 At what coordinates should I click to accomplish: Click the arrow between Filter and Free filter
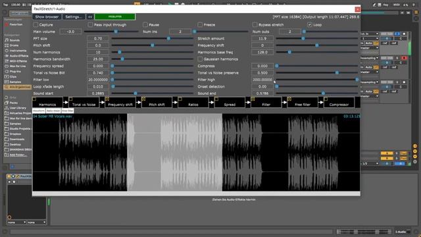tap(284, 103)
